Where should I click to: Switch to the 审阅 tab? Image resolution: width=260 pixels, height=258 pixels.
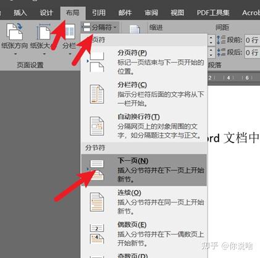151,13
